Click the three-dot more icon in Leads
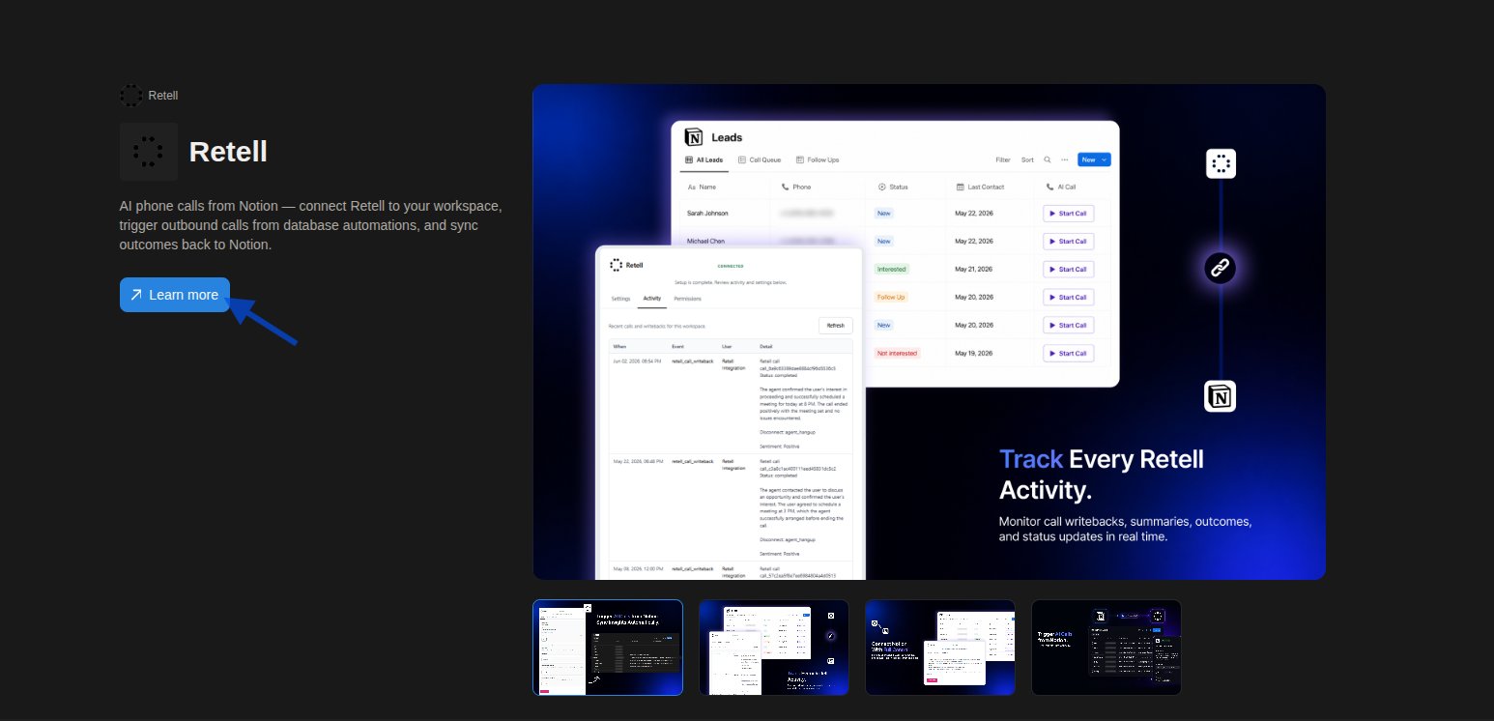The height and width of the screenshot is (721, 1494). pos(1065,159)
